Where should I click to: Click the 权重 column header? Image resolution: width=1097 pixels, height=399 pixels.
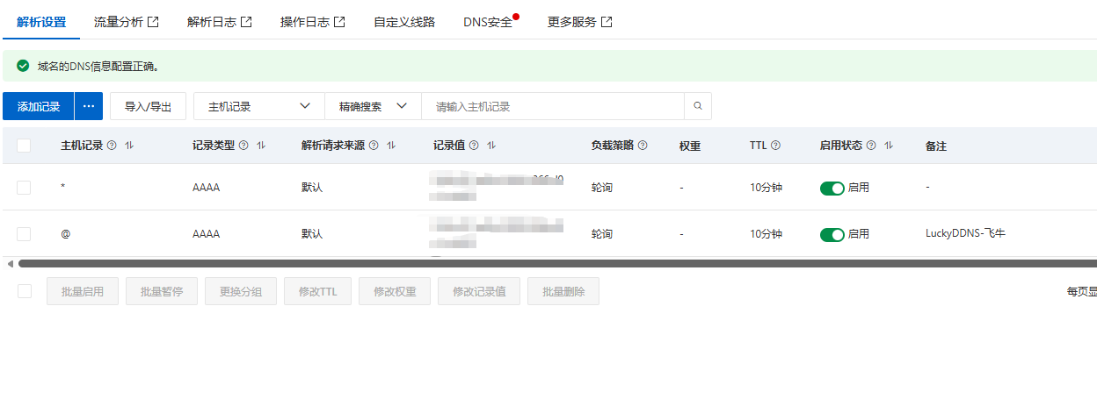point(690,146)
